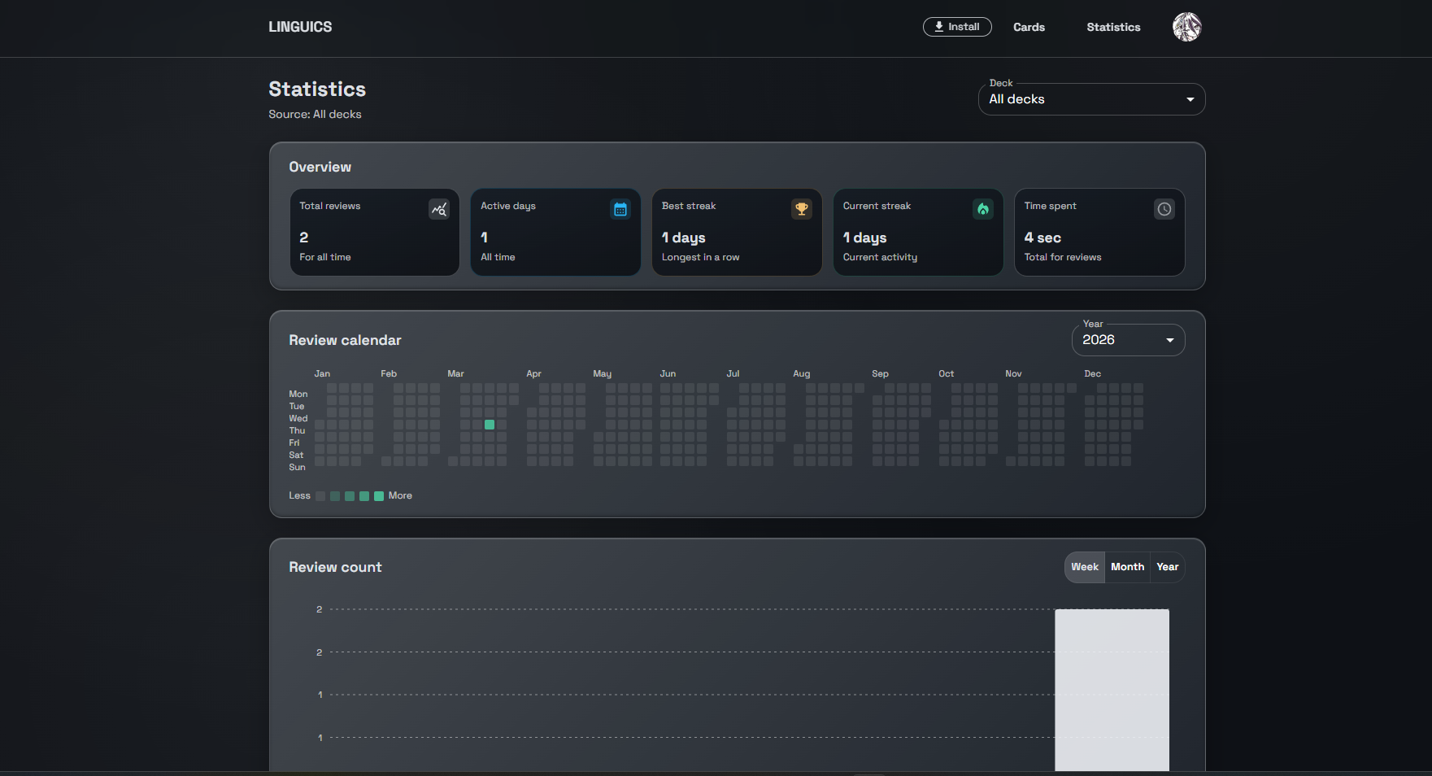Click the 'Dec' month label
This screenshot has width=1432, height=776.
point(1092,374)
